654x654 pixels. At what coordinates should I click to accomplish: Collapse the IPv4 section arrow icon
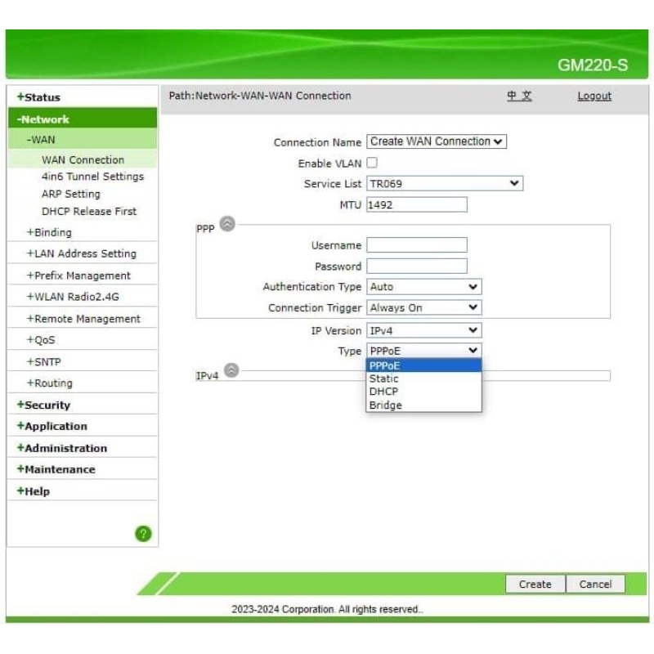point(231,370)
